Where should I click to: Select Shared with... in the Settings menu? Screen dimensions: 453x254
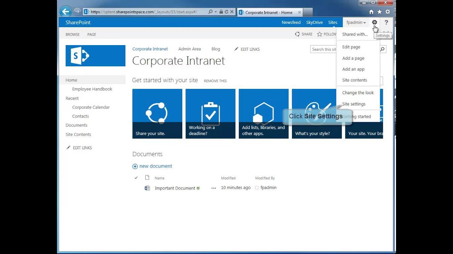[355, 34]
